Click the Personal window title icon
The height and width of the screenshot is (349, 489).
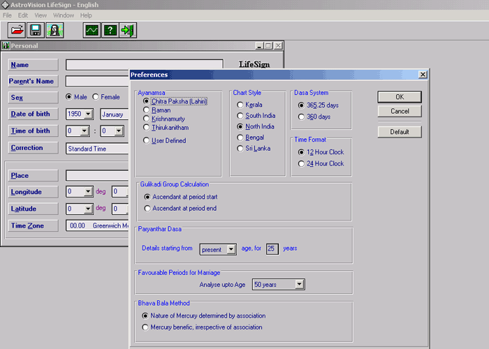click(6, 45)
